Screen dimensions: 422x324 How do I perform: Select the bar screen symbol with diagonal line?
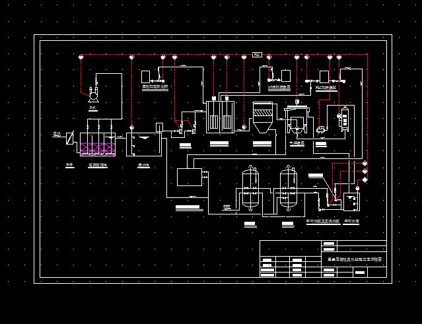[70, 138]
